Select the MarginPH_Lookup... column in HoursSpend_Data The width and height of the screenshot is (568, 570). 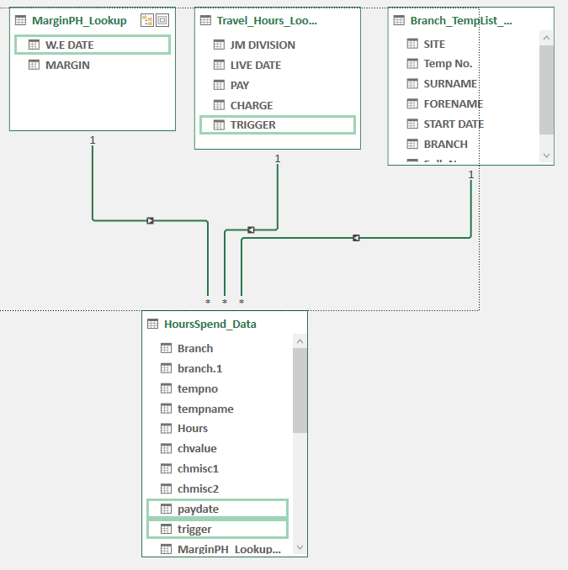coord(218,548)
